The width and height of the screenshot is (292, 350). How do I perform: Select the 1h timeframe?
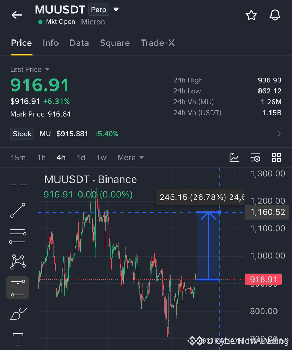tap(42, 158)
